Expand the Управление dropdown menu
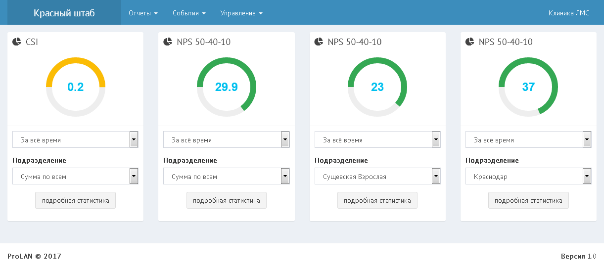The height and width of the screenshot is (268, 604). pyautogui.click(x=241, y=13)
